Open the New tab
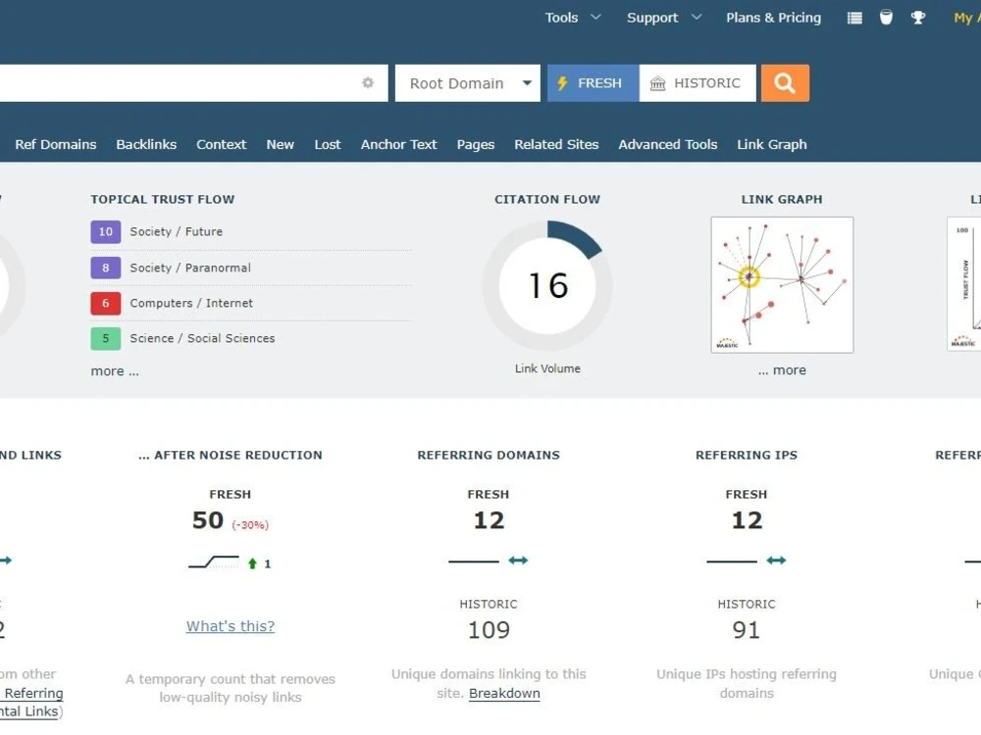981x735 pixels. pyautogui.click(x=281, y=144)
